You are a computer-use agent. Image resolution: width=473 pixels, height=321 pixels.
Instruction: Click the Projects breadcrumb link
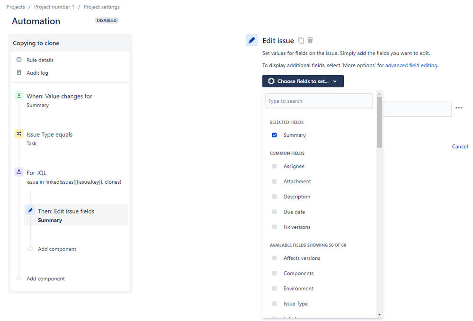tap(16, 7)
